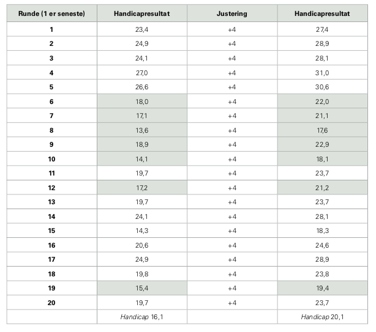Click the cell with value 14,3
The height and width of the screenshot is (332, 376).
141,231
